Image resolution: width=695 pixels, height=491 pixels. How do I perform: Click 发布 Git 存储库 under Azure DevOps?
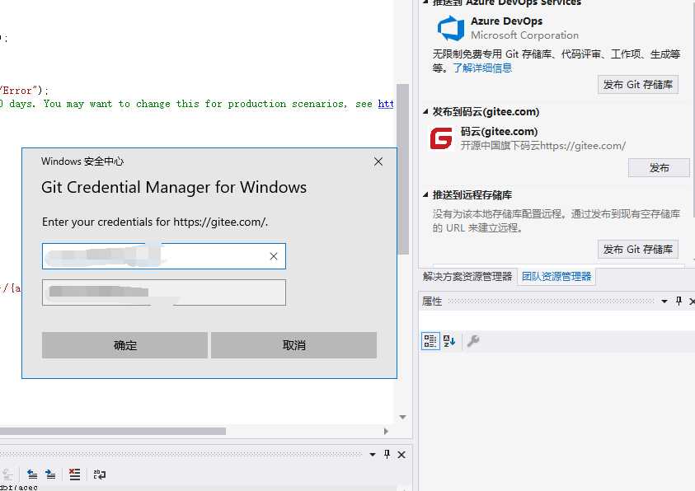[x=638, y=85]
